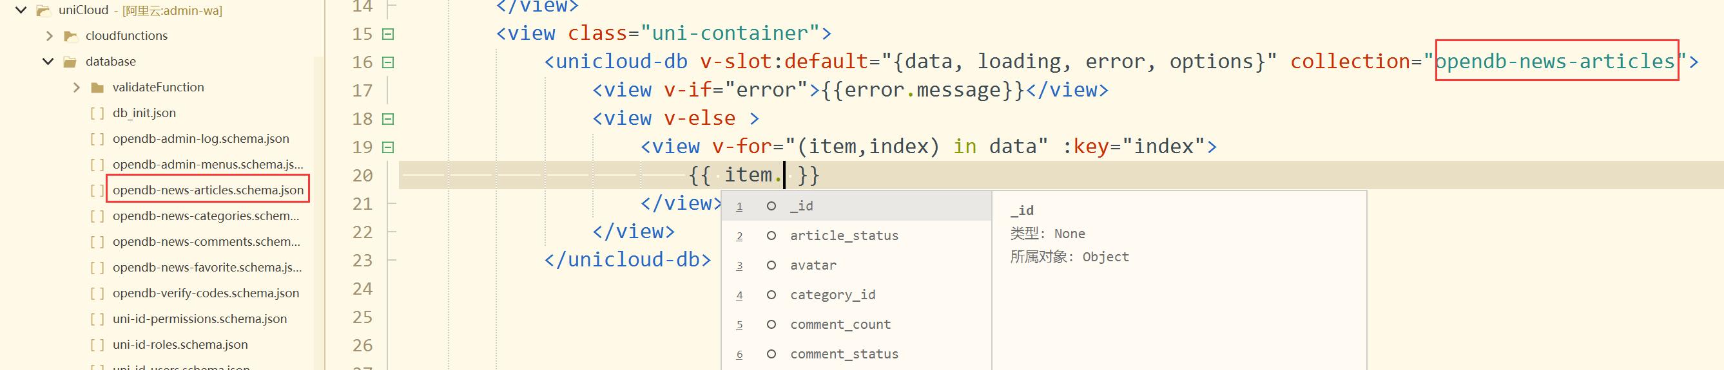Open opendb-news-categories schema file

[x=206, y=216]
